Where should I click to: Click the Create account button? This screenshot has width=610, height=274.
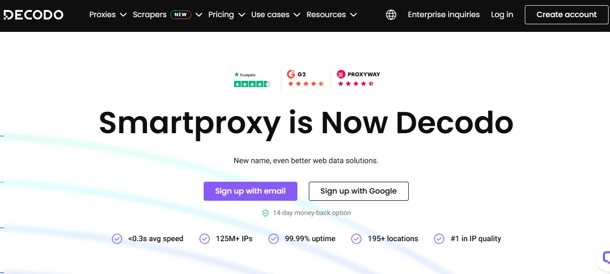pyautogui.click(x=567, y=15)
